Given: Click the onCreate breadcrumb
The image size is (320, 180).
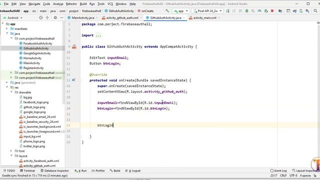Looking at the screenshot, I should point(145,11).
